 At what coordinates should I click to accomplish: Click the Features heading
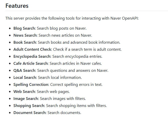click(17, 6)
